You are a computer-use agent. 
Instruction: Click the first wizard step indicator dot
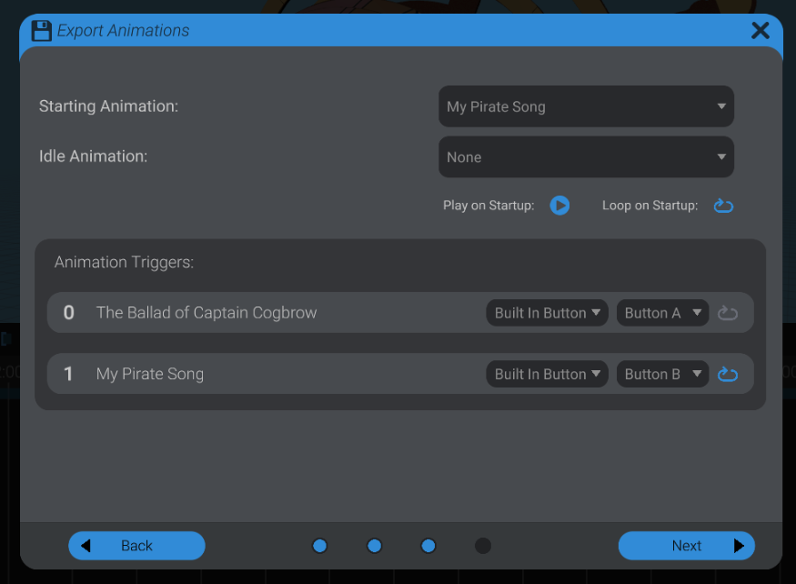(319, 546)
